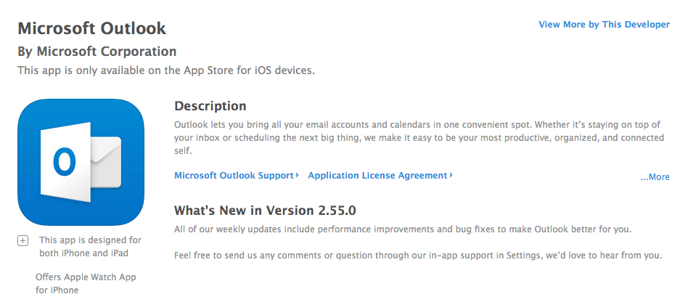Open the Microsoft Outlook Support link

point(234,175)
